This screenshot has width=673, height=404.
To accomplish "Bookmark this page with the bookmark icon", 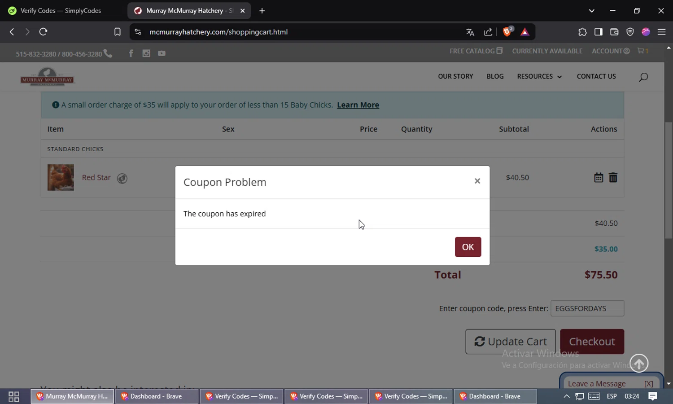I will pos(118,32).
